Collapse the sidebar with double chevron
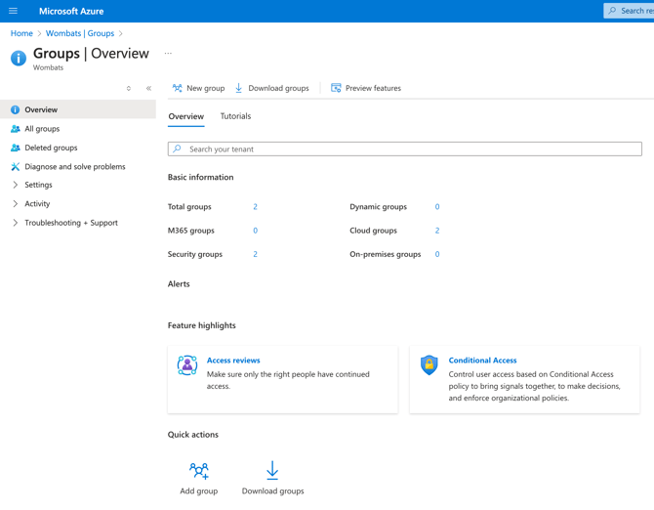Screen dimensions: 654x510 pos(148,88)
